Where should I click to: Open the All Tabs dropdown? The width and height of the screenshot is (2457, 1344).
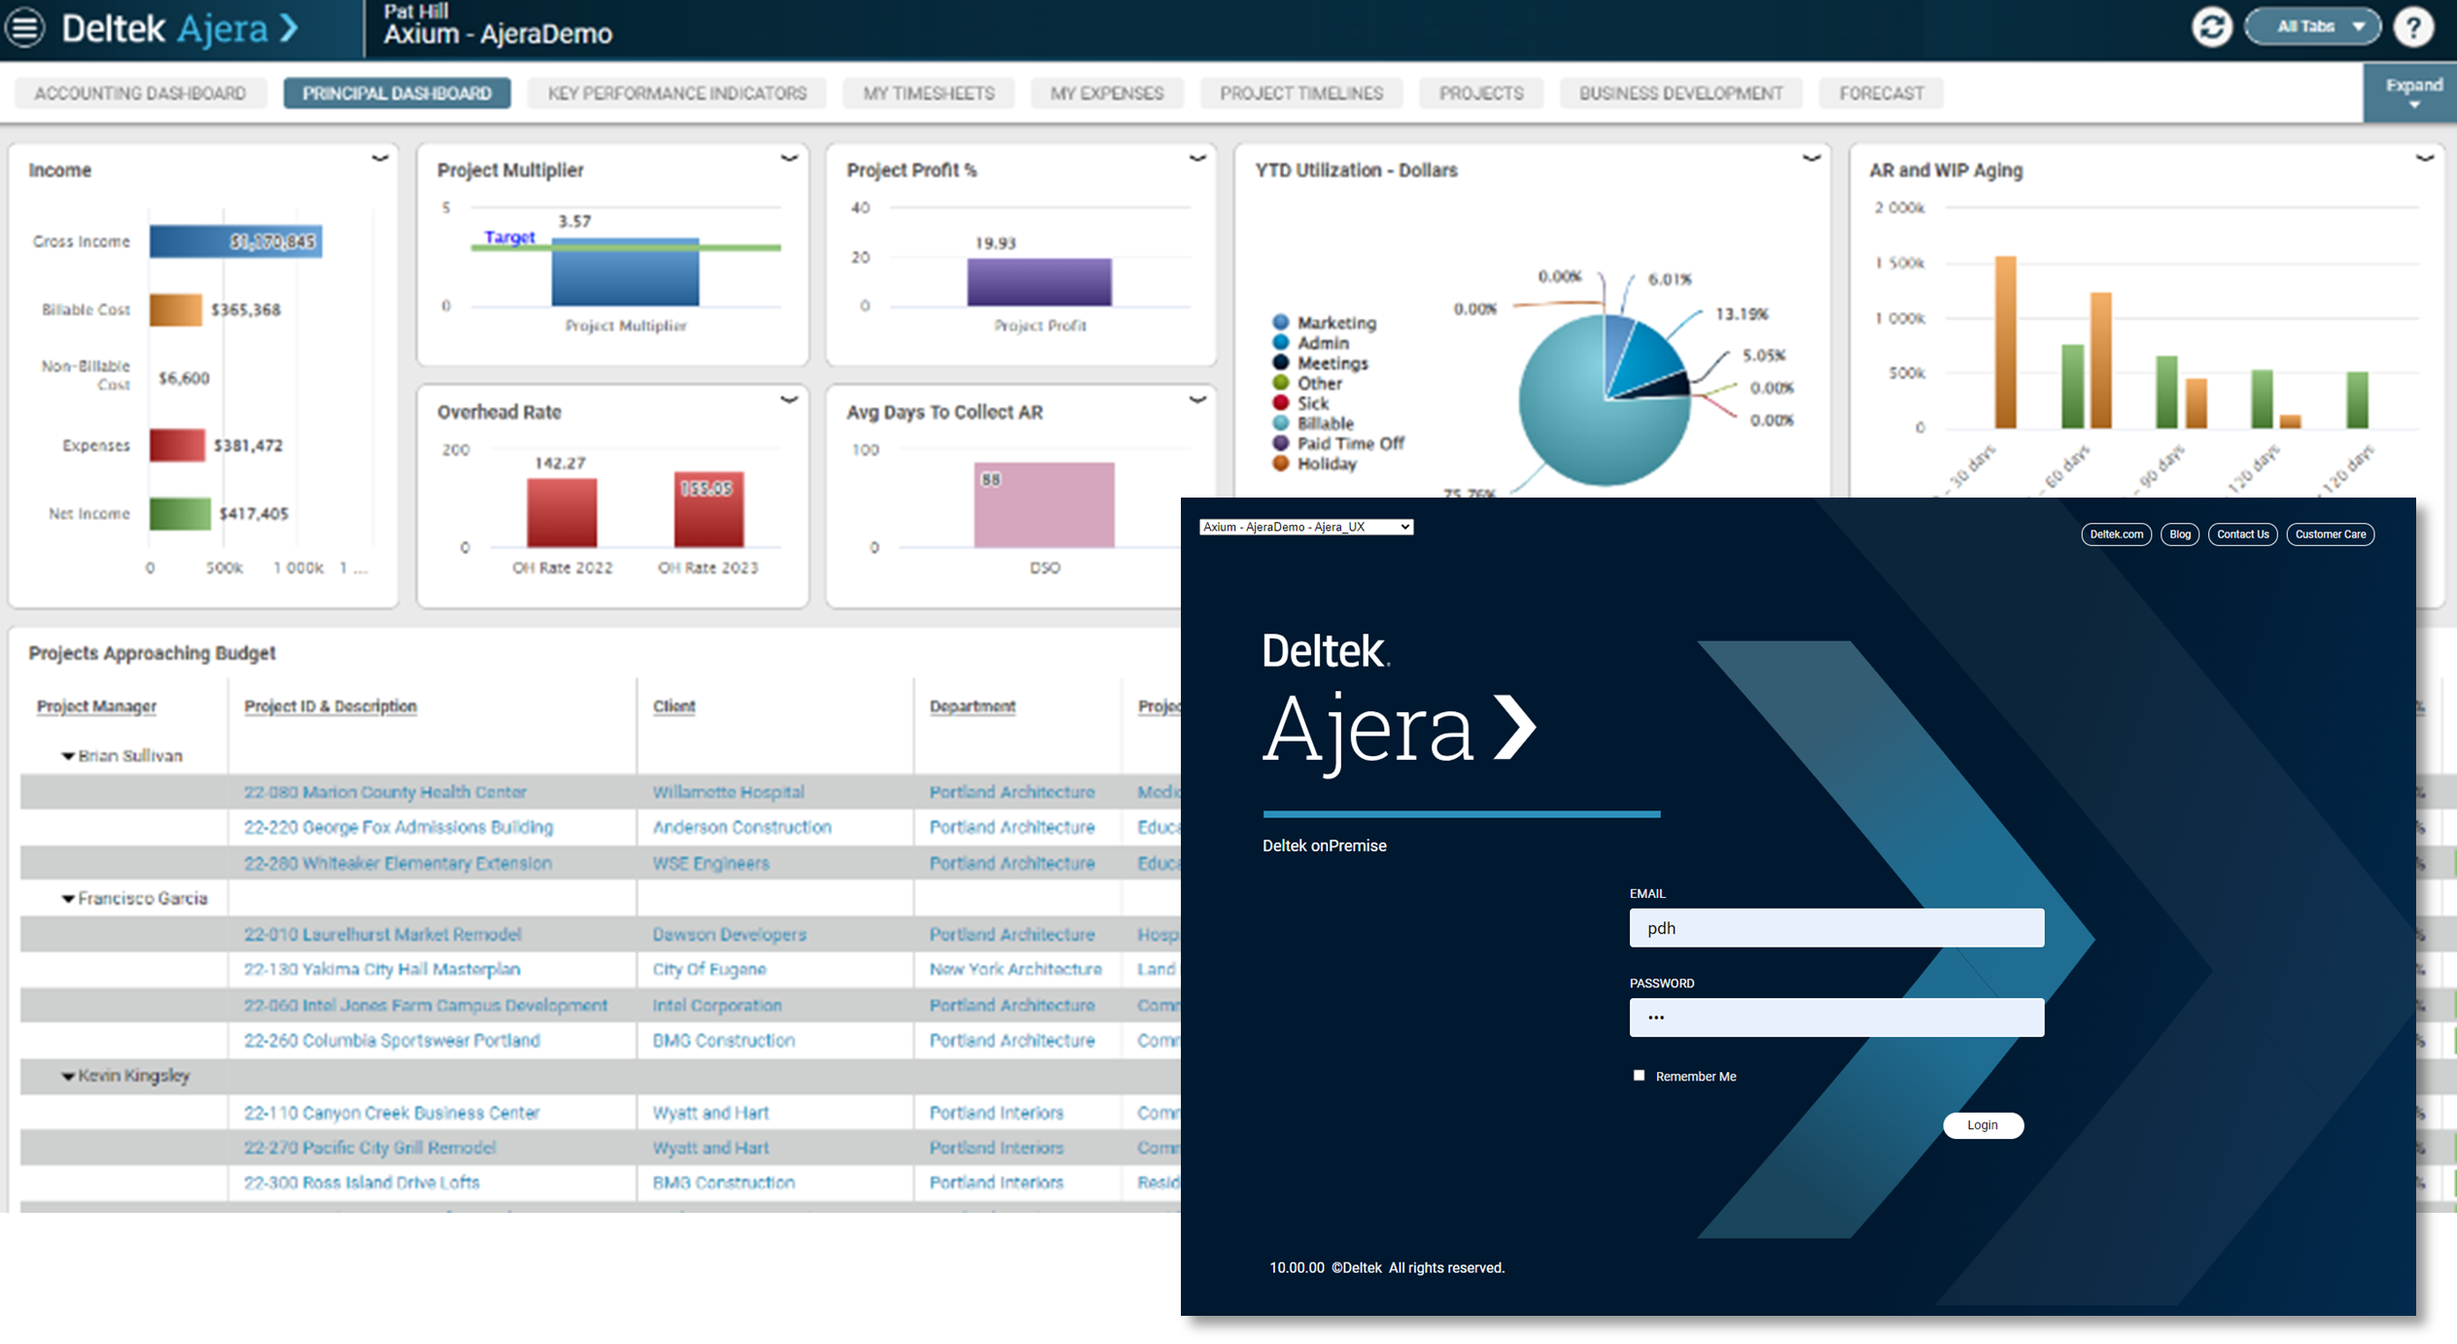tap(2312, 26)
